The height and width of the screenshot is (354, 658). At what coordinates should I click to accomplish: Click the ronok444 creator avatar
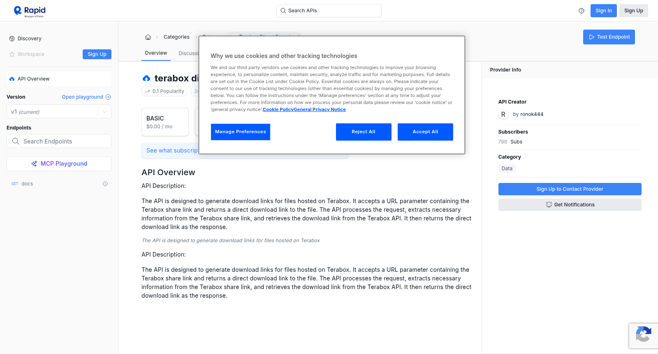(x=503, y=114)
